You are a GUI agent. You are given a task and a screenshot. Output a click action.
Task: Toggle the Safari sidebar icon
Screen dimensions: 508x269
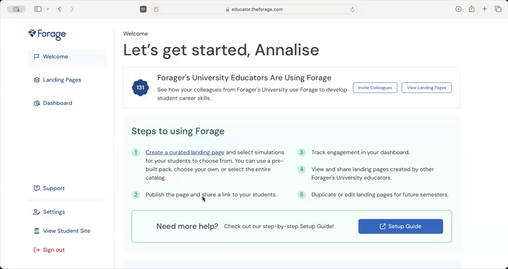coord(38,9)
